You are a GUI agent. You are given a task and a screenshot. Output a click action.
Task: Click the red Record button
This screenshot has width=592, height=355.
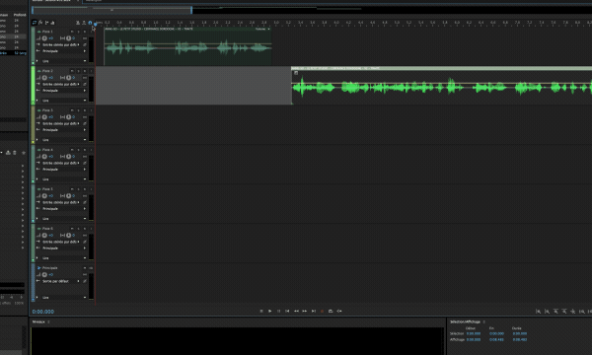[322, 312]
